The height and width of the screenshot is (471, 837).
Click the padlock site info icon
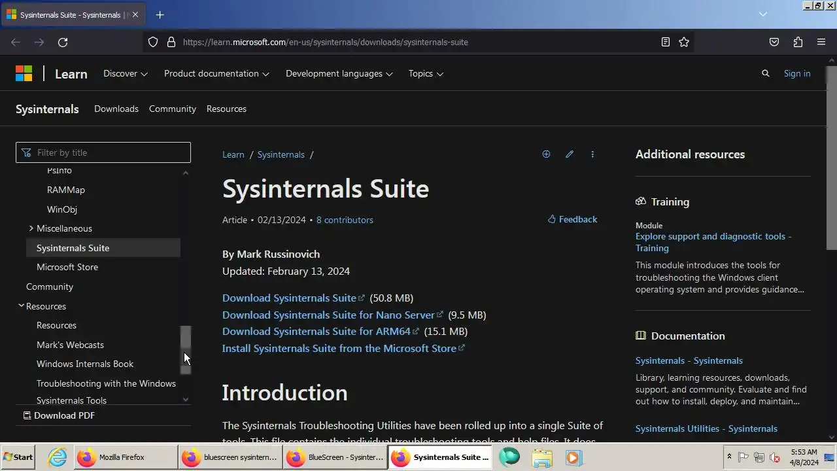coord(171,42)
